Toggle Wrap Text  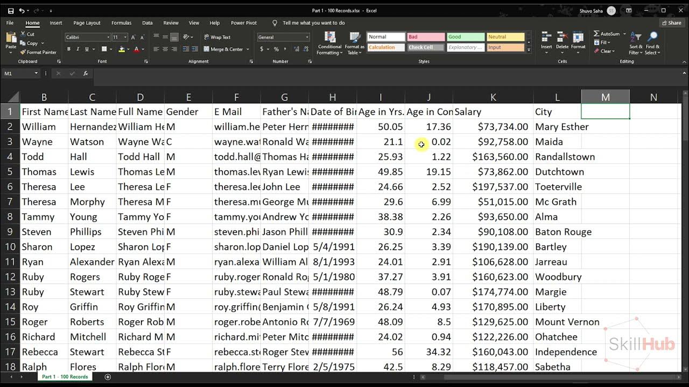tap(217, 37)
